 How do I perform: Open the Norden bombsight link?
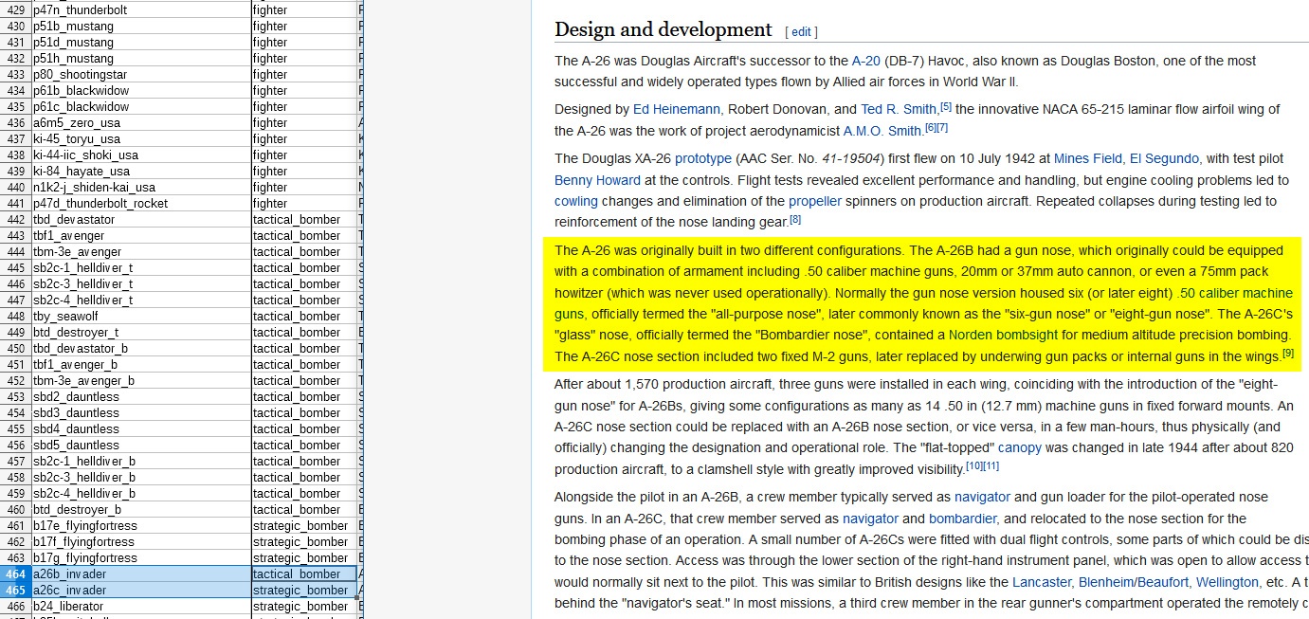pos(1003,335)
